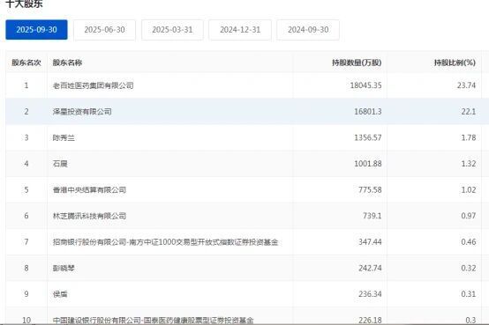Select the 2025-09-30 date tab
The height and width of the screenshot is (325, 489).
[x=36, y=30]
